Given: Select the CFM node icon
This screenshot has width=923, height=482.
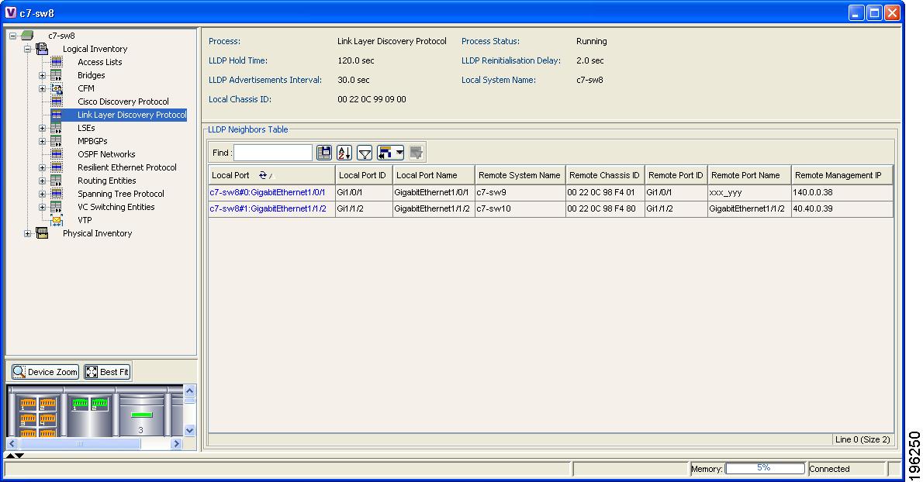Looking at the screenshot, I should pyautogui.click(x=57, y=88).
